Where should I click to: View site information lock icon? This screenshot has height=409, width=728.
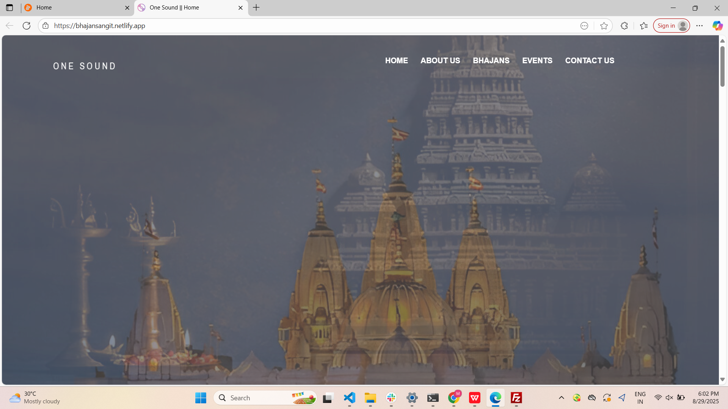click(45, 26)
